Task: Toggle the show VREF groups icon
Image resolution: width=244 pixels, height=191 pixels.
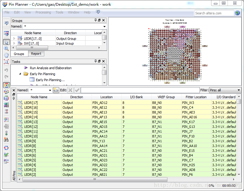Action: (6, 92)
